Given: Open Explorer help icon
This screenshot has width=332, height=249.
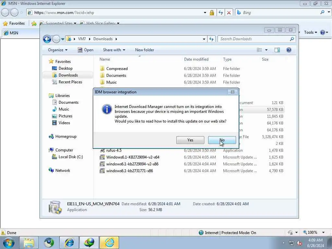Looking at the screenshot, I should pos(289,50).
